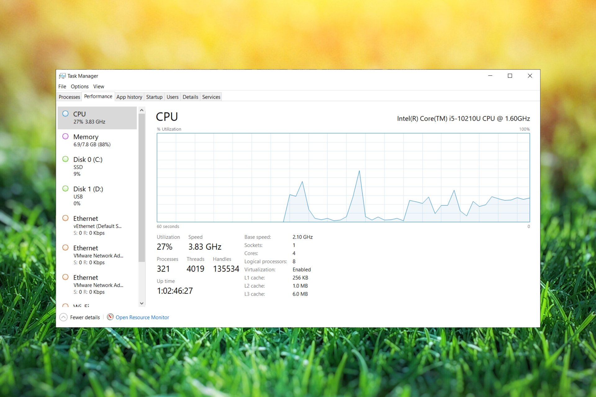Switch to the App history tab
Screen dimensions: 596x397
coord(129,97)
